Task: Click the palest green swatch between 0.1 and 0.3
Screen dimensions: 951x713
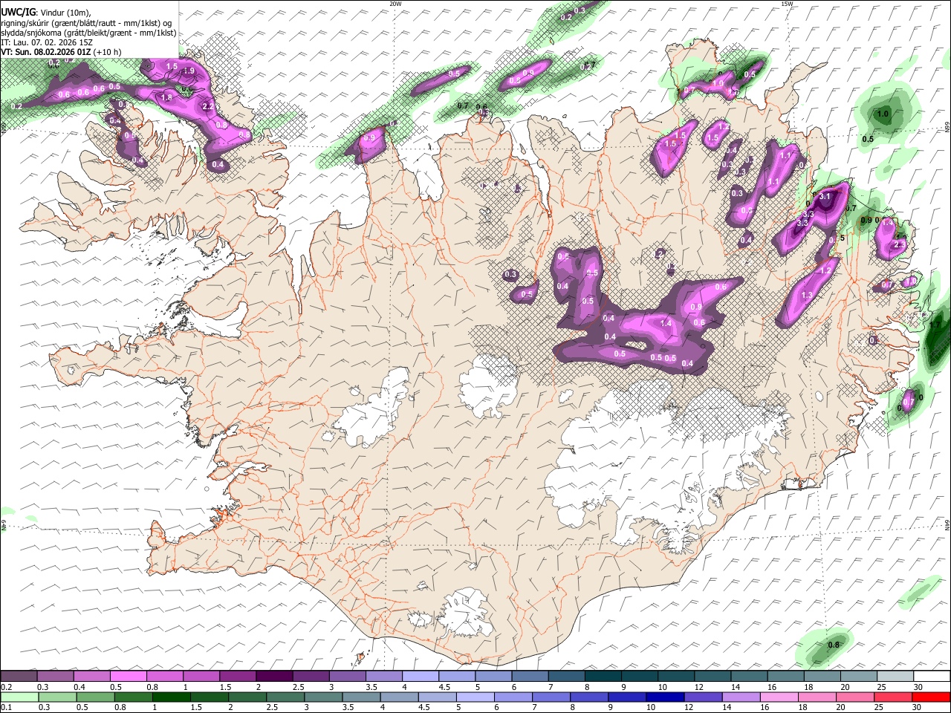Action: click(19, 697)
